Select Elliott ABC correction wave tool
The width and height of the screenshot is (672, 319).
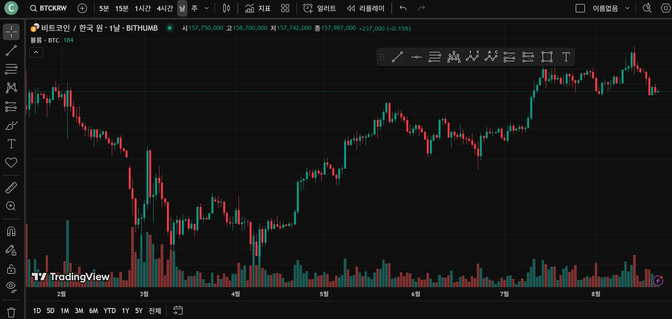491,57
